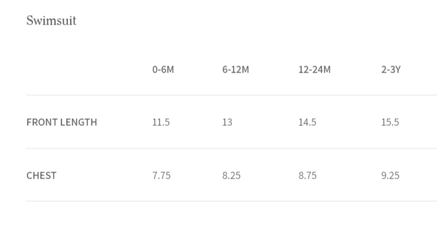This screenshot has height=236, width=437.
Task: Click the 7.75 chest measurement
Action: 161,175
